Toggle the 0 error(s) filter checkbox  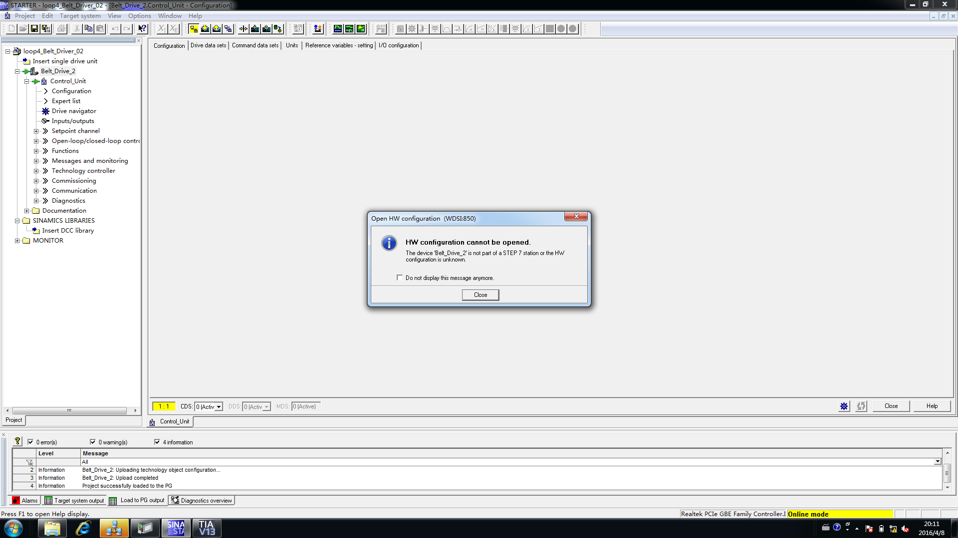[30, 442]
